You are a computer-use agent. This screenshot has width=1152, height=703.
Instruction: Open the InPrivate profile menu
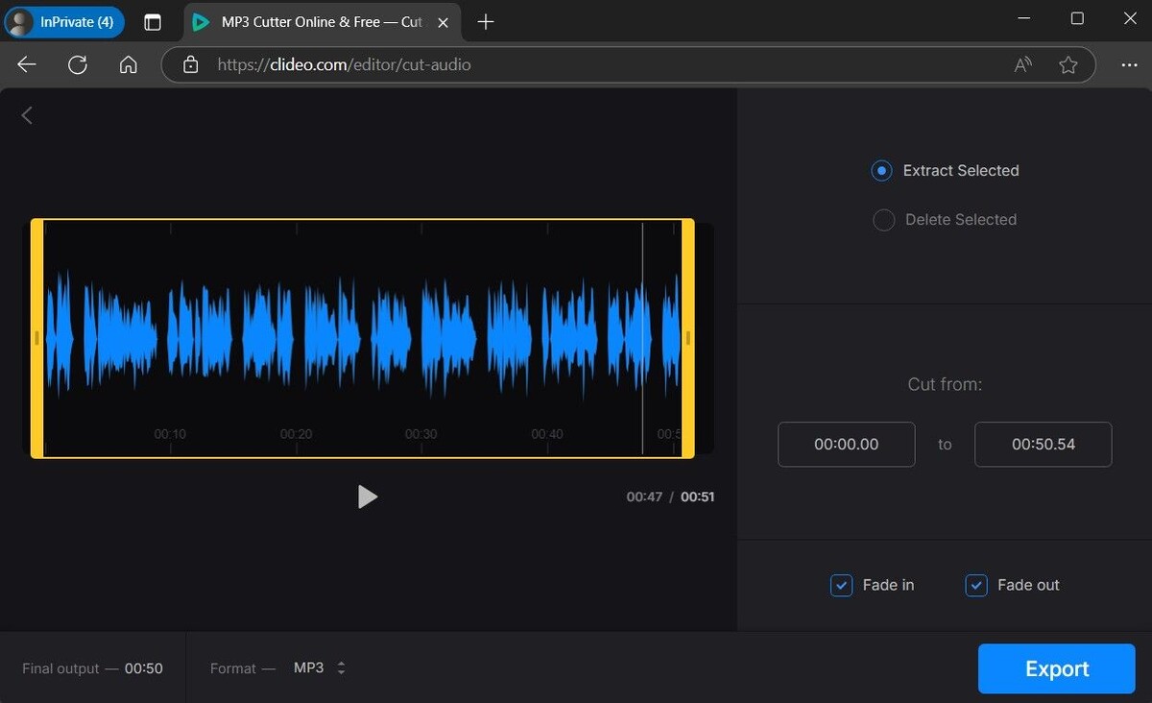(x=64, y=21)
